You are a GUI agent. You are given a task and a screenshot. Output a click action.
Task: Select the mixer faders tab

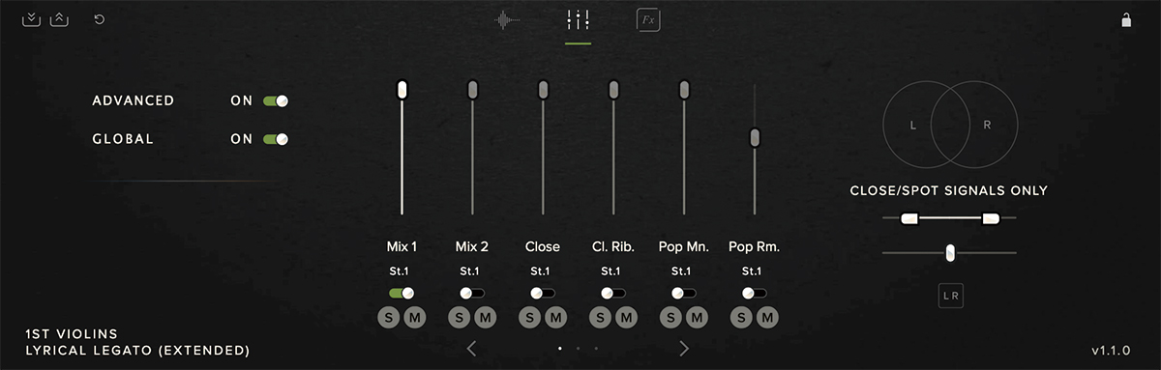tap(579, 19)
